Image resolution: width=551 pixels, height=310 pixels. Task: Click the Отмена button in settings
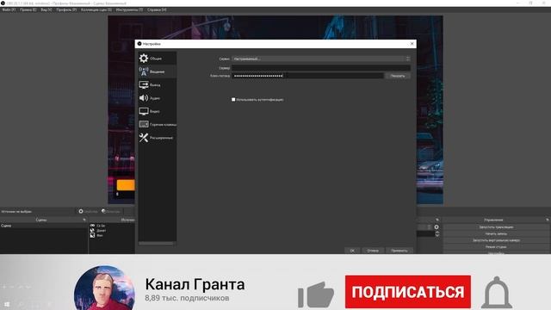373,251
